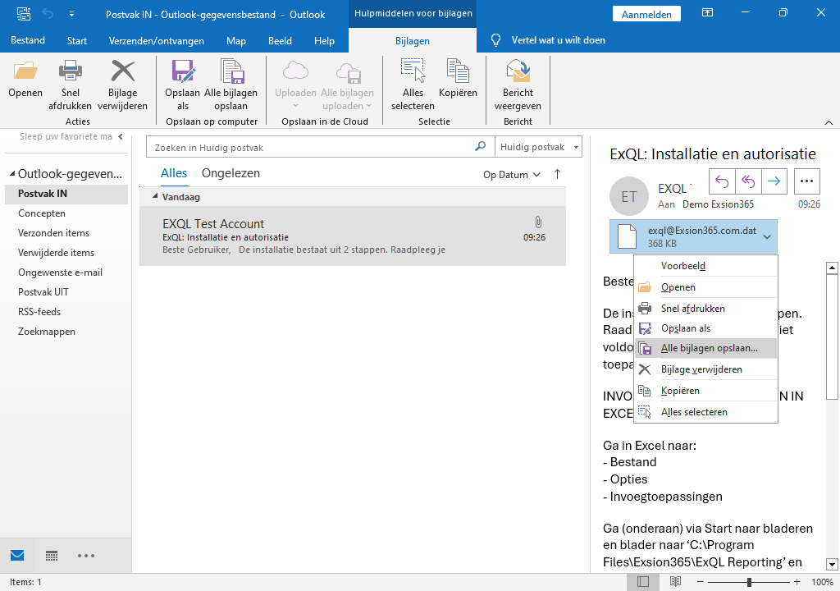Click the ET sender avatar
The width and height of the screenshot is (840, 591).
[x=629, y=196]
